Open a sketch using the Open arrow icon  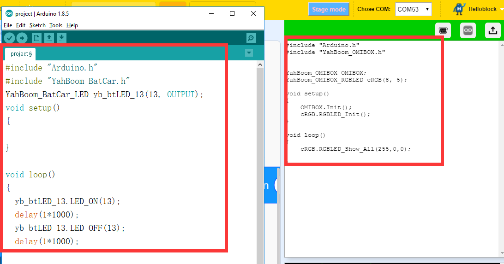[49, 38]
